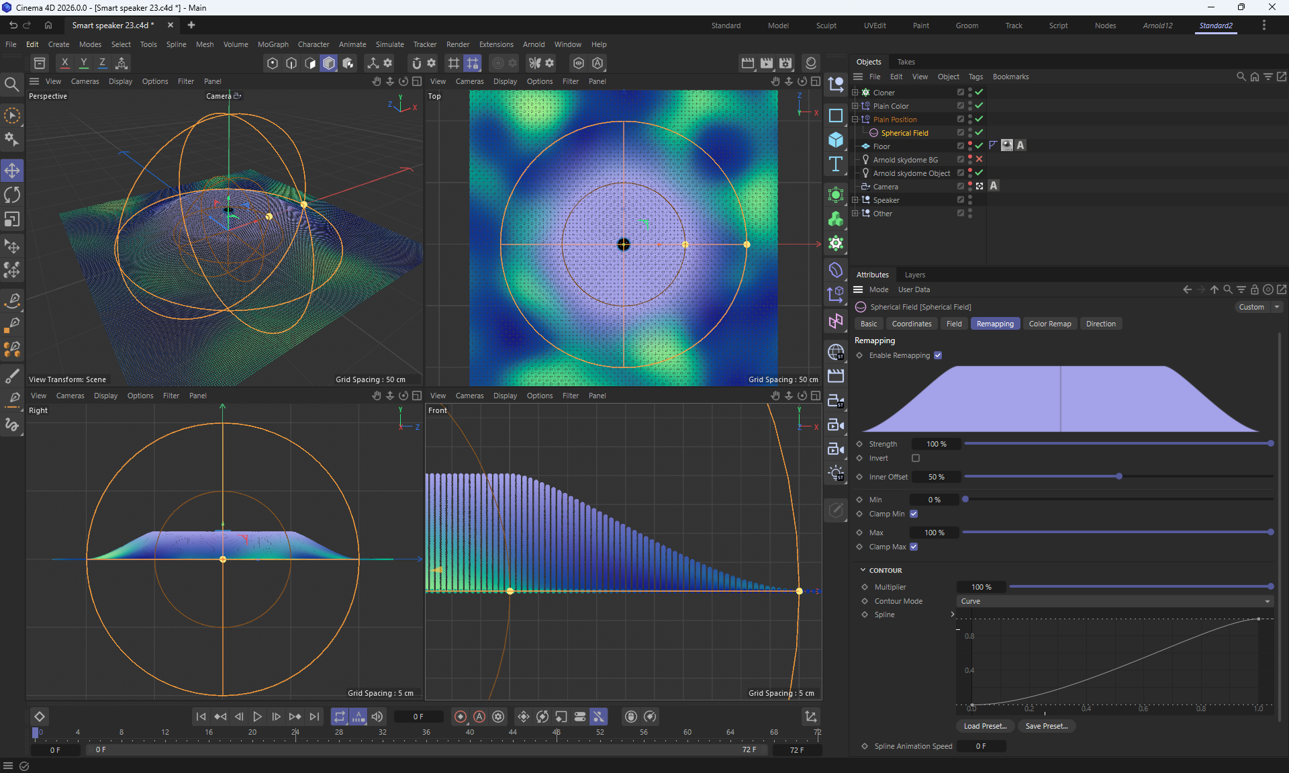Select the Move tool in left toolbar

[12, 171]
